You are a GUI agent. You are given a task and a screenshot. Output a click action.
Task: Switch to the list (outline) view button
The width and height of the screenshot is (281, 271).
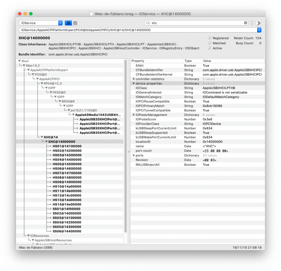(x=68, y=23)
